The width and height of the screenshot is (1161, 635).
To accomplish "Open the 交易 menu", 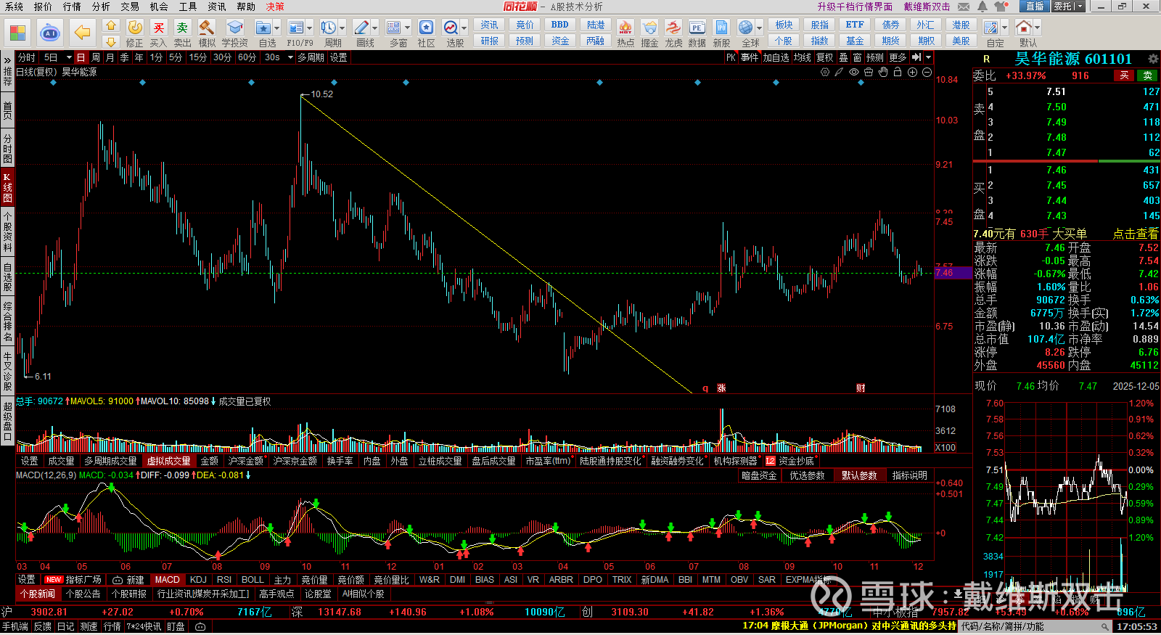I will (x=130, y=7).
